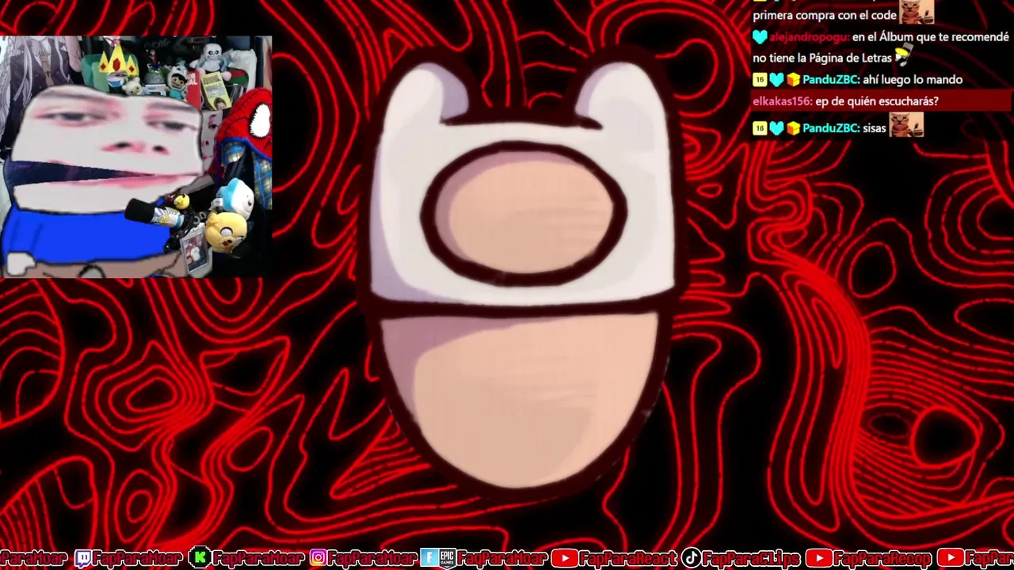Image resolution: width=1014 pixels, height=570 pixels.
Task: Click the music note emote after 'Página de Letras'
Action: (902, 55)
